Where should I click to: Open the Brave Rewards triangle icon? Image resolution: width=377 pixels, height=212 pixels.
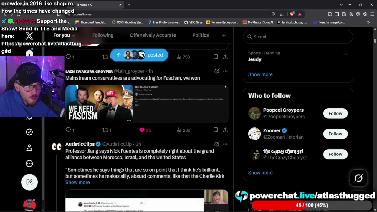click(300, 14)
